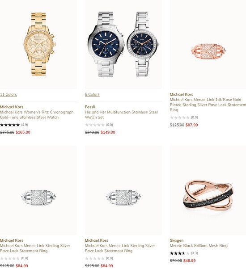
Task: Select the rose gold pave lock ring image
Action: coord(208,44)
